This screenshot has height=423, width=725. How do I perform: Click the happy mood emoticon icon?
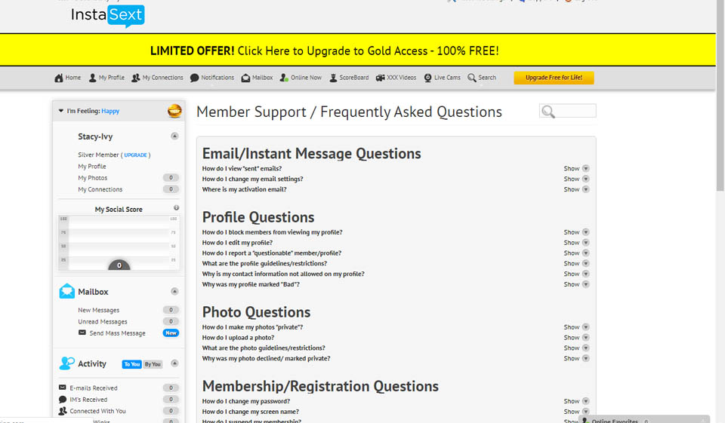coord(174,111)
